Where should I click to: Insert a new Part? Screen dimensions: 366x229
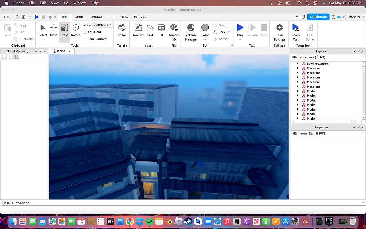(150, 31)
